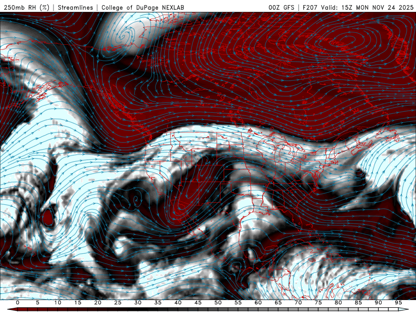416x312 pixels.
Task: Click the "65" tick on the color scale
Action: (x=278, y=303)
